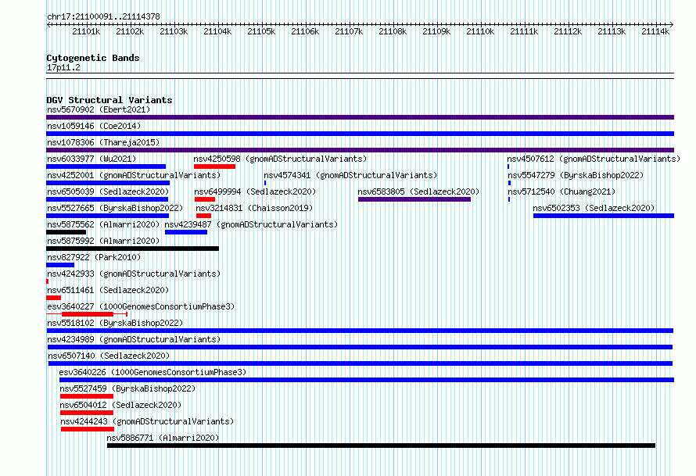696x476 pixels.
Task: Click the red bar under nsv5527459
Action: [x=87, y=396]
